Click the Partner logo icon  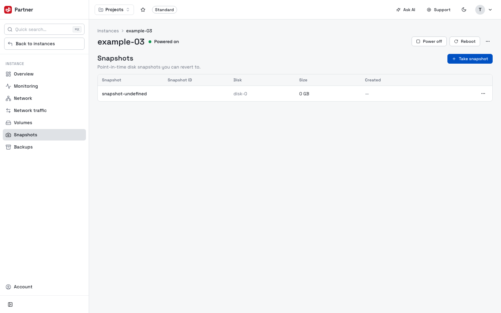pyautogui.click(x=8, y=10)
